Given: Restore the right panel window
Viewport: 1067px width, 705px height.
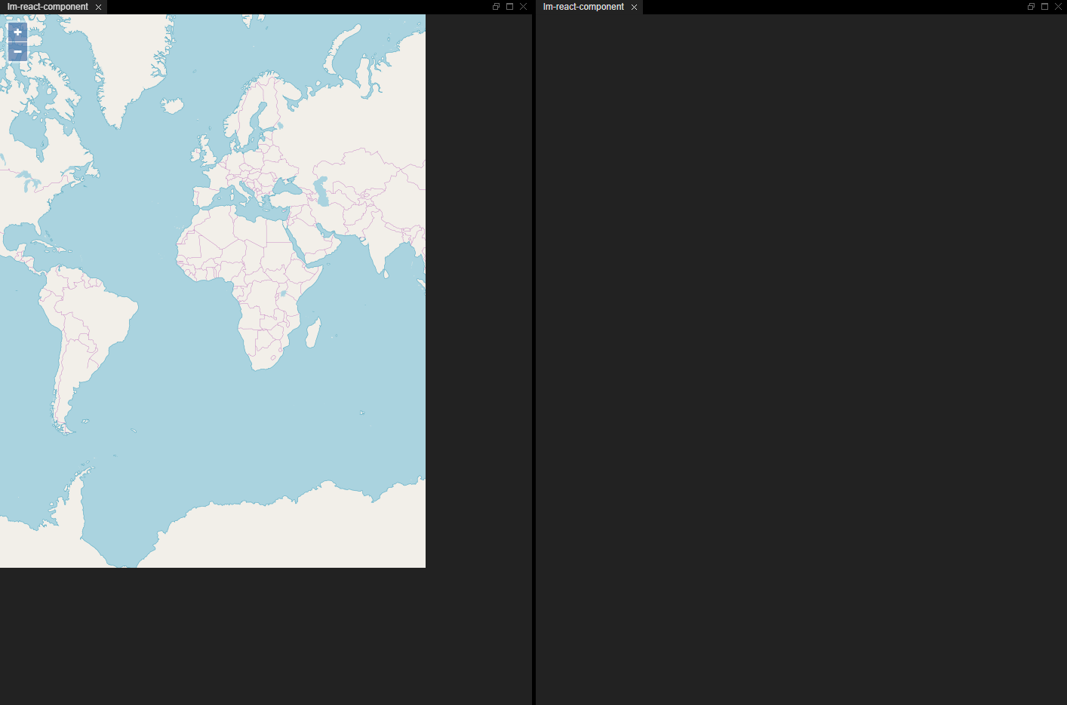Looking at the screenshot, I should pyautogui.click(x=1031, y=6).
